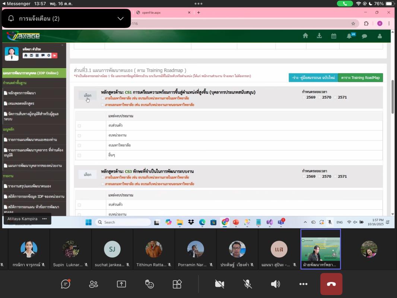Screen dimensions: 397x298
Task: Select the ฝ่ายพัฒนาทรัพยา... participant video thumbnail
Action: click(x=320, y=249)
